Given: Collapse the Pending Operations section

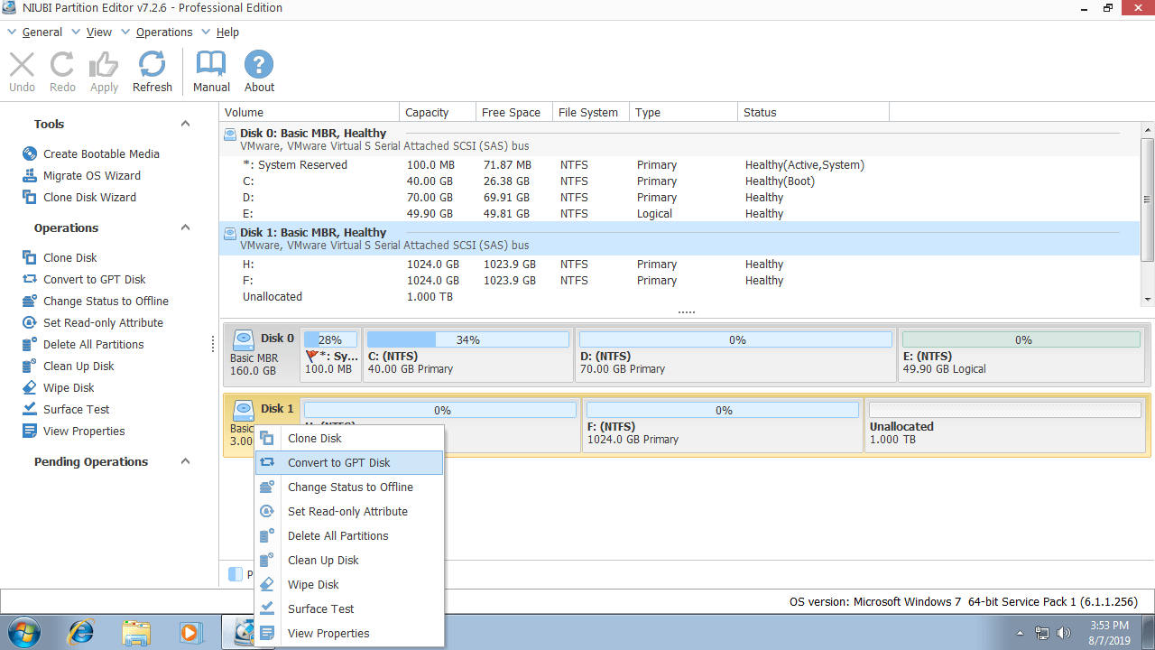Looking at the screenshot, I should tap(185, 461).
